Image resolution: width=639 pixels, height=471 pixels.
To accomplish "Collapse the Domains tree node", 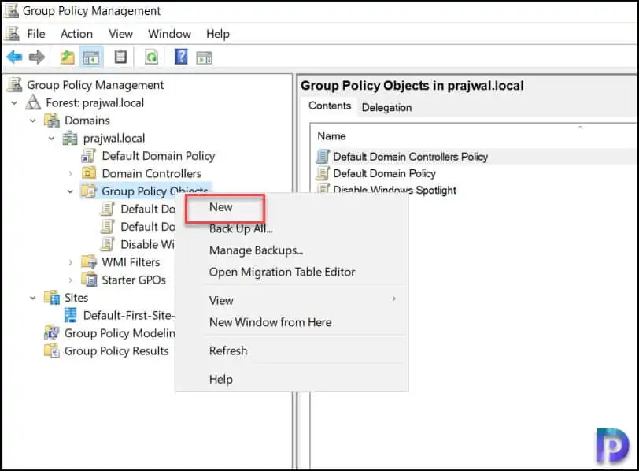I will [x=33, y=121].
